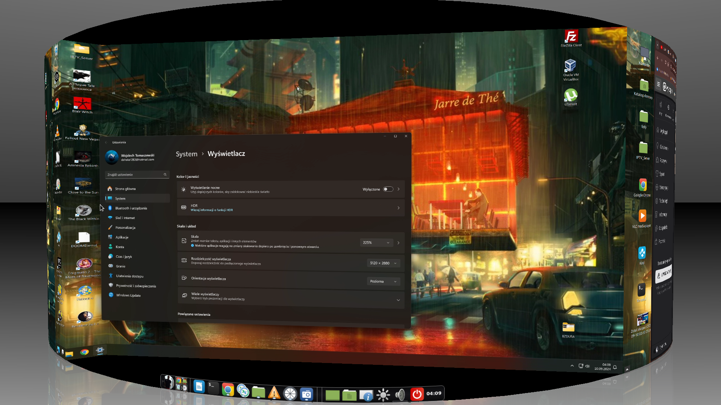The width and height of the screenshot is (721, 405).
Task: Open the Skala 225% dropdown
Action: pyautogui.click(x=376, y=243)
